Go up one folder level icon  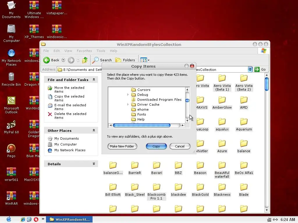(x=85, y=60)
